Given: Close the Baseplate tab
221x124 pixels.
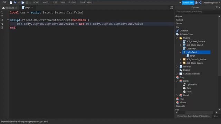Looking at the screenshot, I should 16,8.
